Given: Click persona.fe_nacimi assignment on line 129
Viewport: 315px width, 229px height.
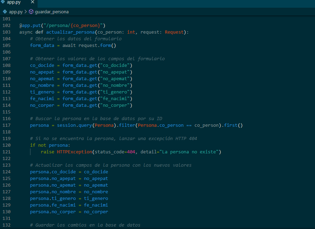Looking at the screenshot, I should 54,205.
